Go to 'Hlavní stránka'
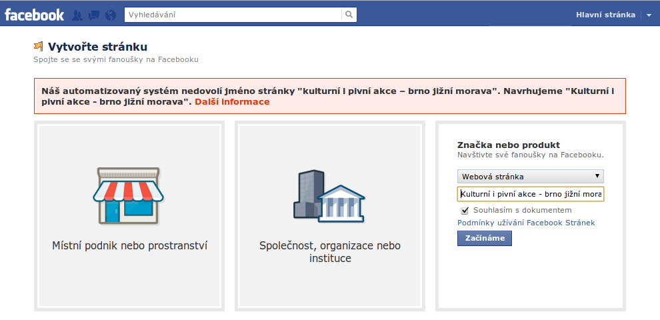 coord(605,15)
